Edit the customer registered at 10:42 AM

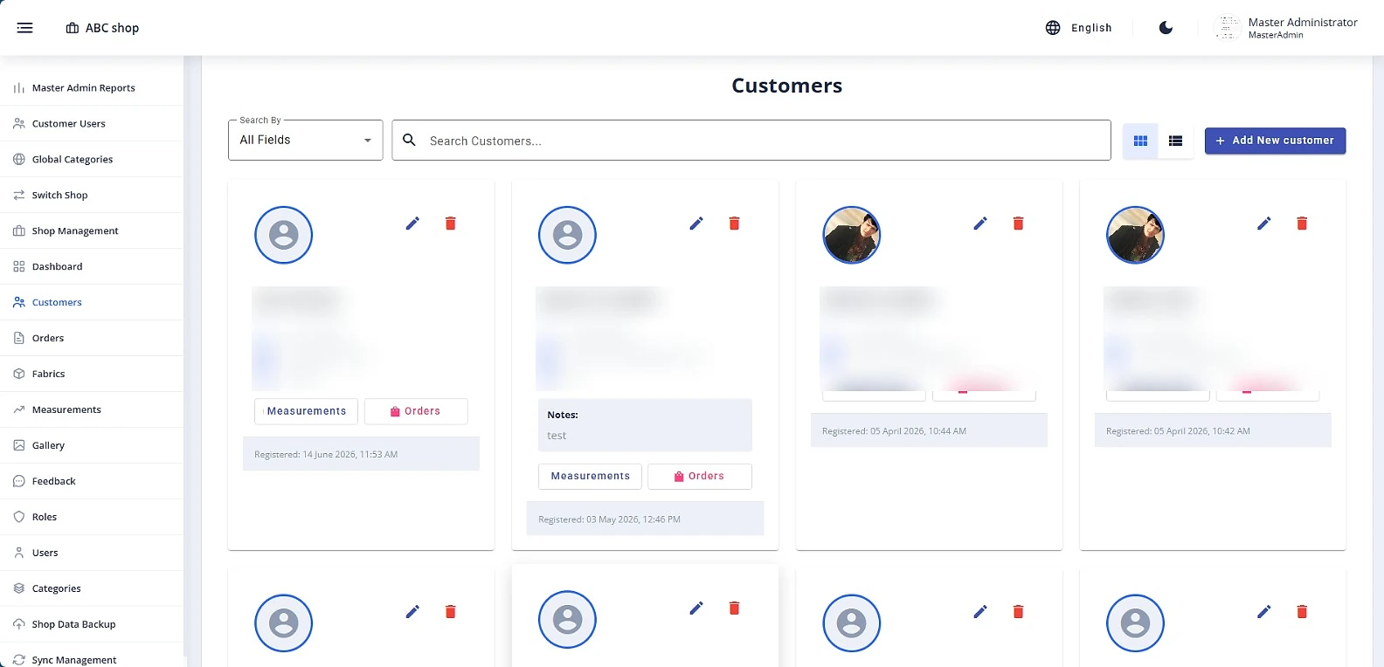pos(1264,223)
